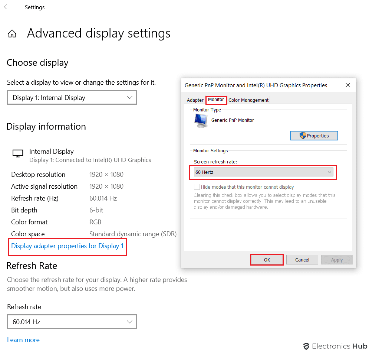
Task: Open Settings home via house icon
Action: point(12,34)
